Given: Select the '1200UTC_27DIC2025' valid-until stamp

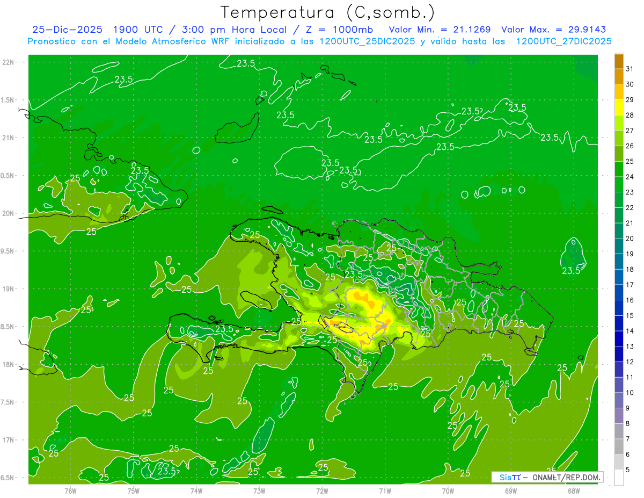Looking at the screenshot, I should [563, 41].
